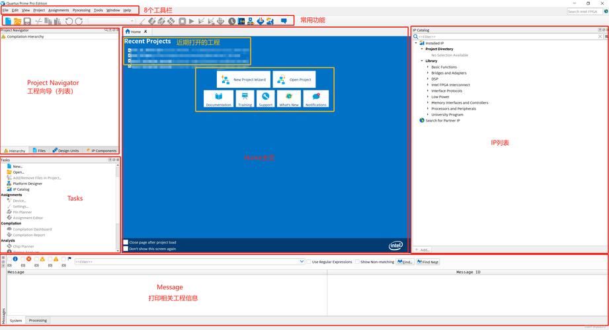Tick Close page after project load

pos(126,242)
